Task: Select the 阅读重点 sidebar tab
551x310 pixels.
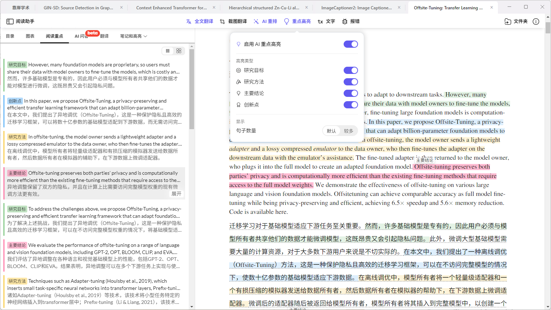Action: pyautogui.click(x=55, y=36)
